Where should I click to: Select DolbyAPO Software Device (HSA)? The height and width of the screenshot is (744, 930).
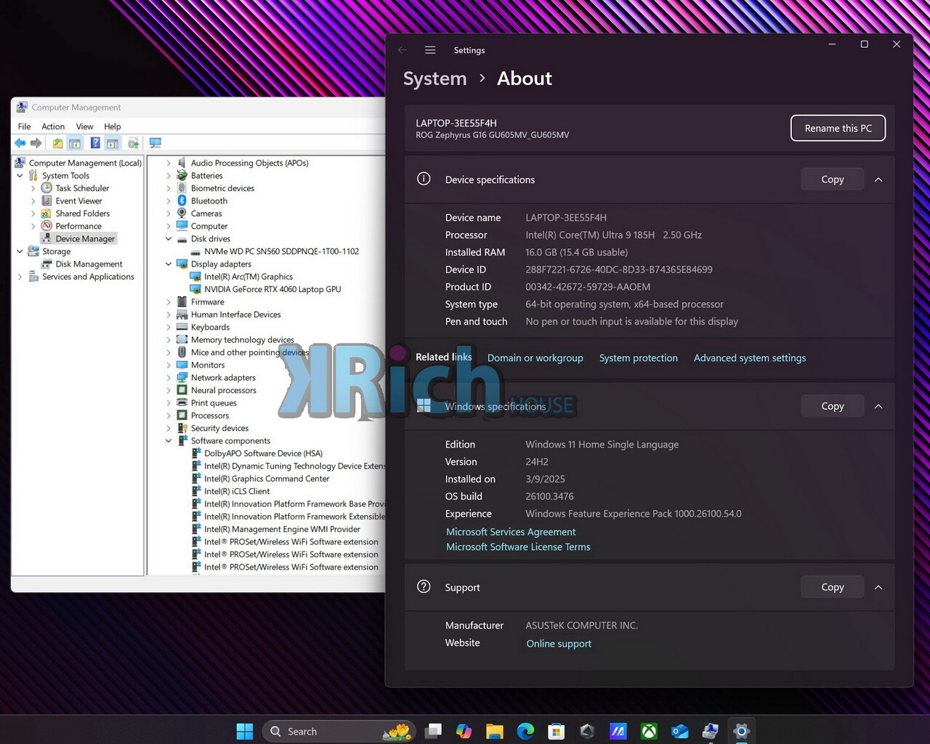pyautogui.click(x=263, y=453)
